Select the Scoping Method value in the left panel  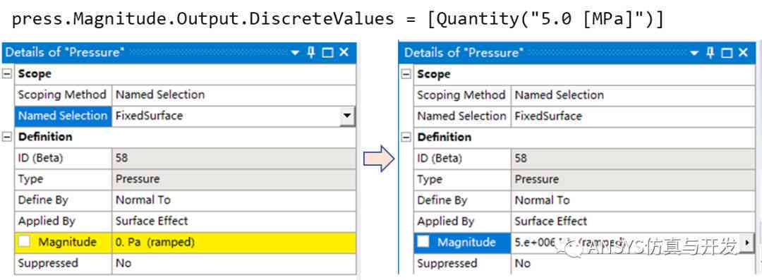234,95
